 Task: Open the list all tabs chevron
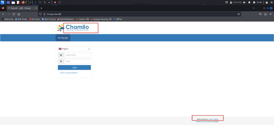pyautogui.click(x=253, y=8)
